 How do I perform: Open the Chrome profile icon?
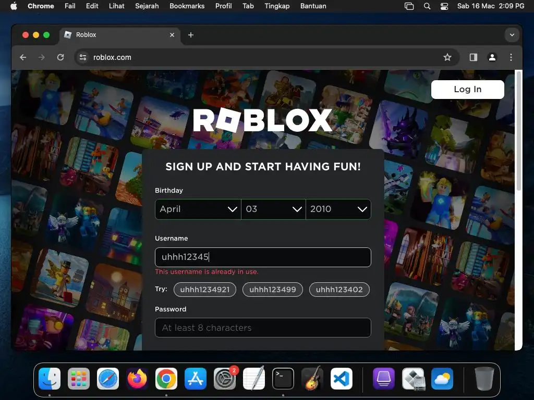tap(492, 57)
